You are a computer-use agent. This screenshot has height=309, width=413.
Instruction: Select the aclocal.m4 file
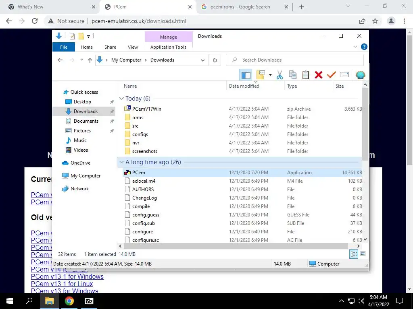144,181
